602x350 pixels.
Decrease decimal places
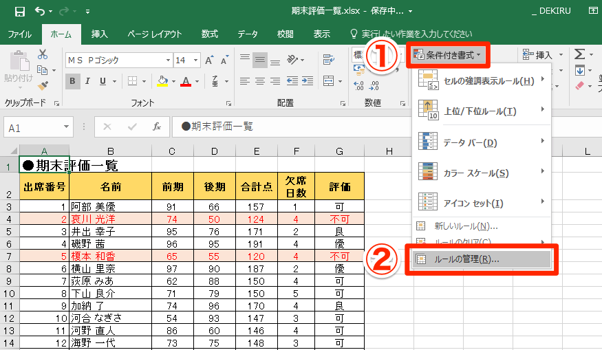pyautogui.click(x=374, y=85)
